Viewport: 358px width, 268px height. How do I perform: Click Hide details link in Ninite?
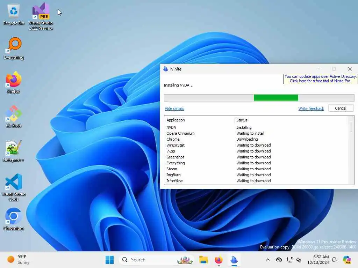click(174, 109)
